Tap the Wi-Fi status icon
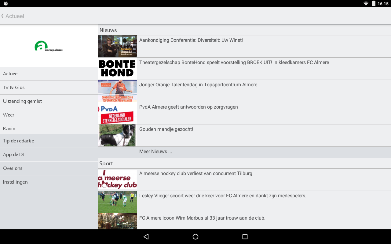Image resolution: width=391 pixels, height=244 pixels. [366, 4]
